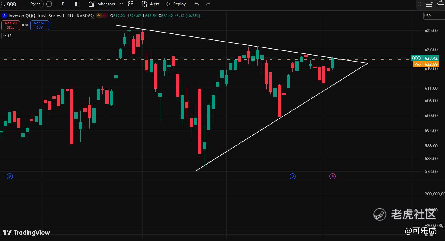The width and height of the screenshot is (445, 241).
Task: Click the 622.90 BUY button
Action: coord(40,25)
